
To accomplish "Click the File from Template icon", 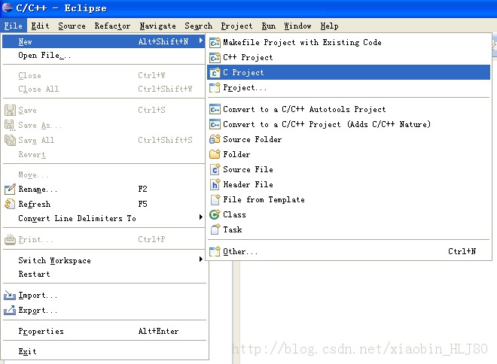I will 215,199.
